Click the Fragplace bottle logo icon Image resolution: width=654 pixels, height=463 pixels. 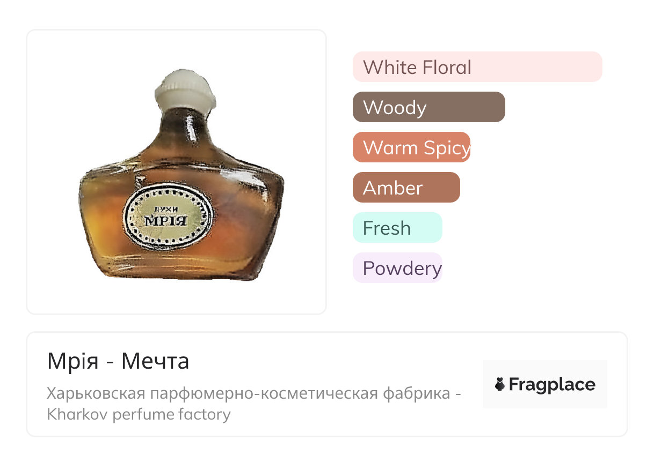point(500,384)
